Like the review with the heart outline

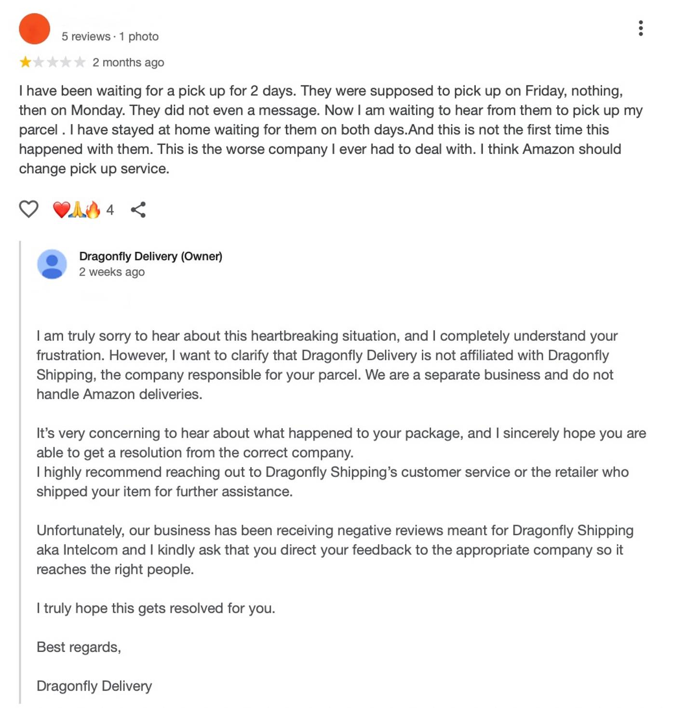[x=28, y=209]
